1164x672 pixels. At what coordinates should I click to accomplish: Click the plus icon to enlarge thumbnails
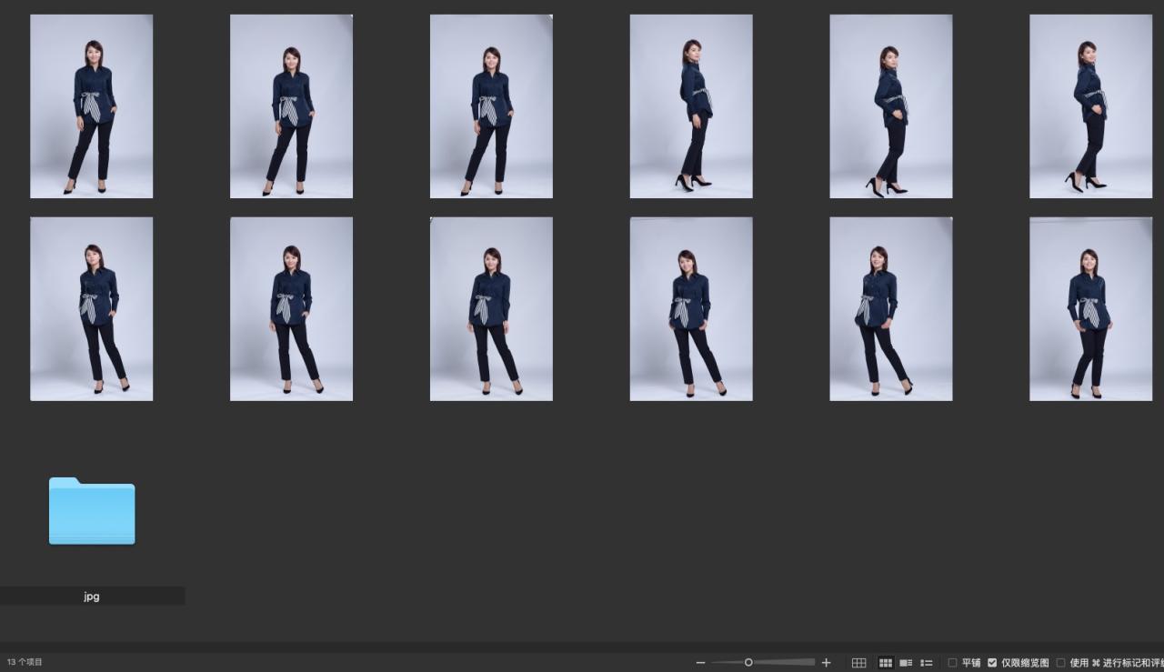[x=826, y=663]
